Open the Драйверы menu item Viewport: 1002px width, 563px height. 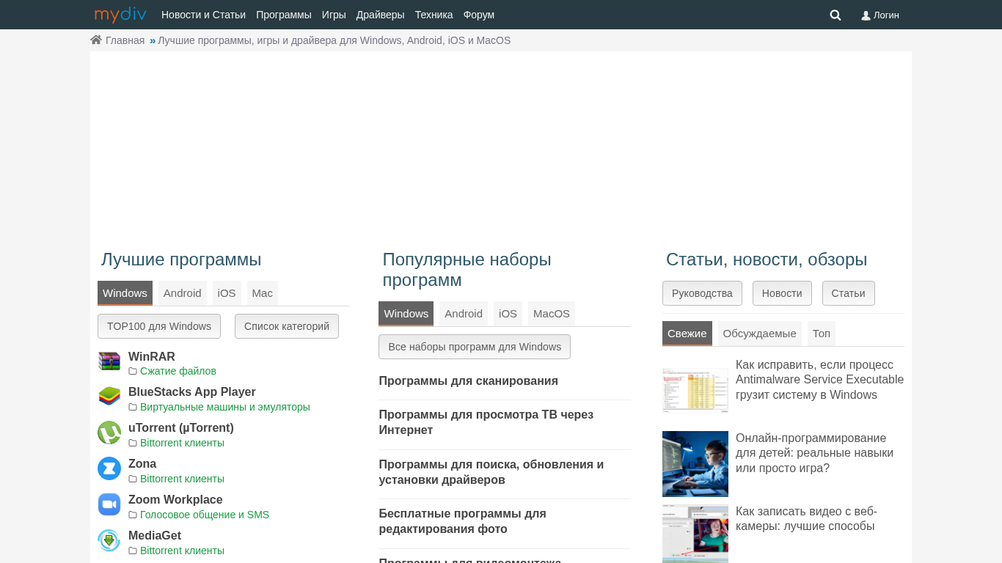(380, 15)
